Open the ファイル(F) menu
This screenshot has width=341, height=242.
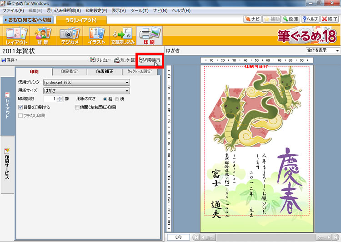[13, 10]
